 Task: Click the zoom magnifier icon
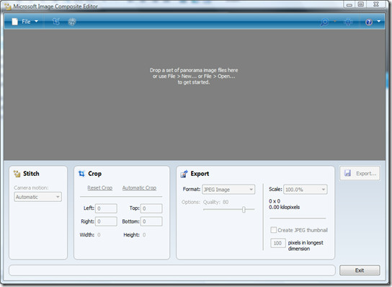[324, 22]
